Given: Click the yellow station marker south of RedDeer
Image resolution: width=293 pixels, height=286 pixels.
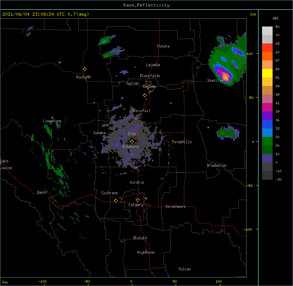Looking at the screenshot, I should coord(145,95).
